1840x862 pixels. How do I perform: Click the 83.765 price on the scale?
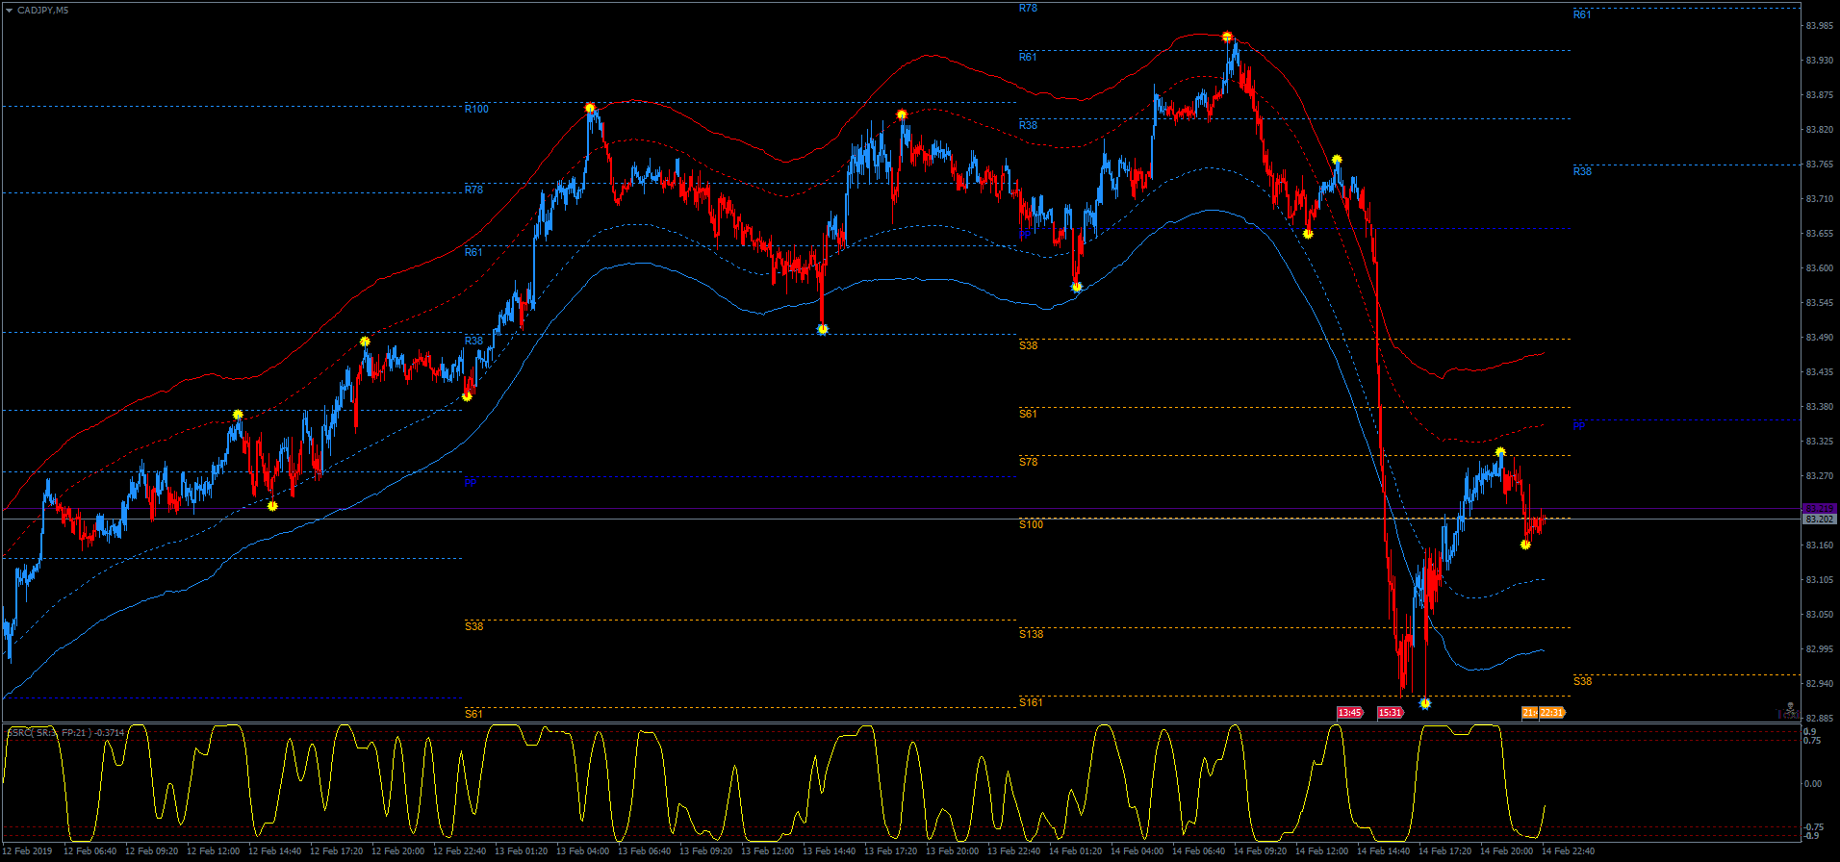pos(1819,165)
